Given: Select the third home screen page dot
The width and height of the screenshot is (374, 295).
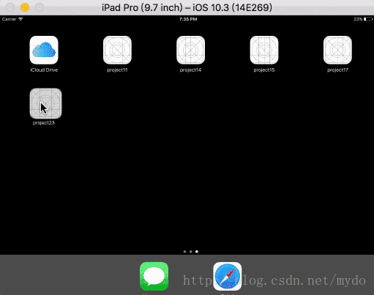Looking at the screenshot, I should coord(197,252).
